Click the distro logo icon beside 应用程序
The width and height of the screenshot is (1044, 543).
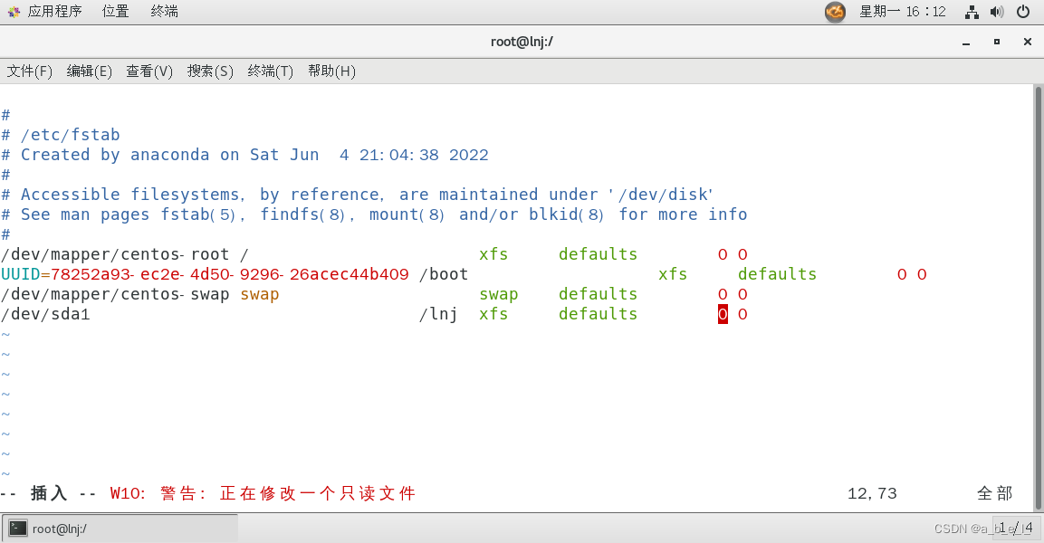pyautogui.click(x=13, y=11)
